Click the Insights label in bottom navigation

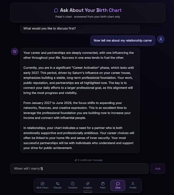coord(88,188)
